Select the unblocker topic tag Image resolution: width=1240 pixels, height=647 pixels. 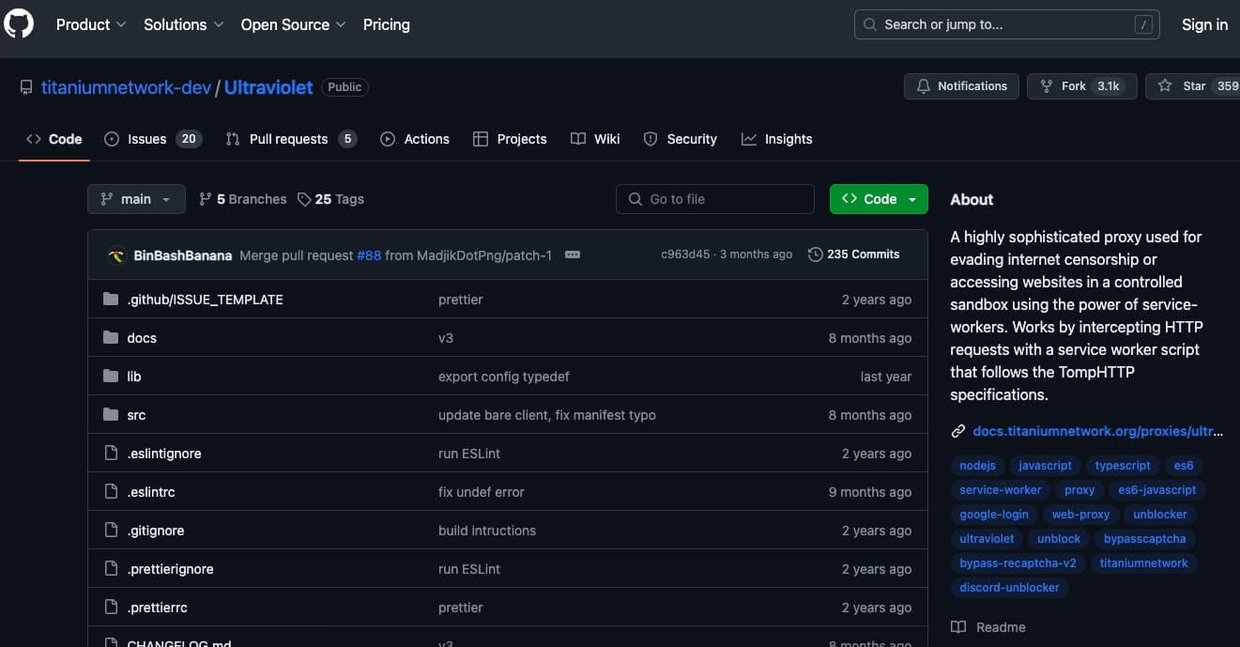click(1160, 515)
